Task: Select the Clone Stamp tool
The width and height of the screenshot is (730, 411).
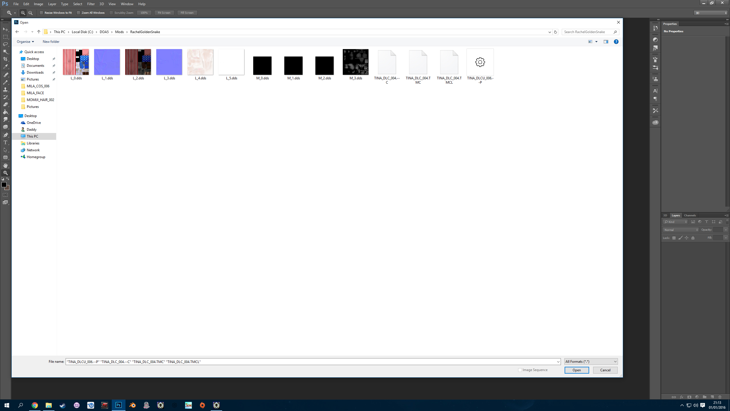Action: point(5,90)
